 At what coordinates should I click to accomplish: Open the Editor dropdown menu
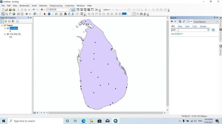(107, 10)
